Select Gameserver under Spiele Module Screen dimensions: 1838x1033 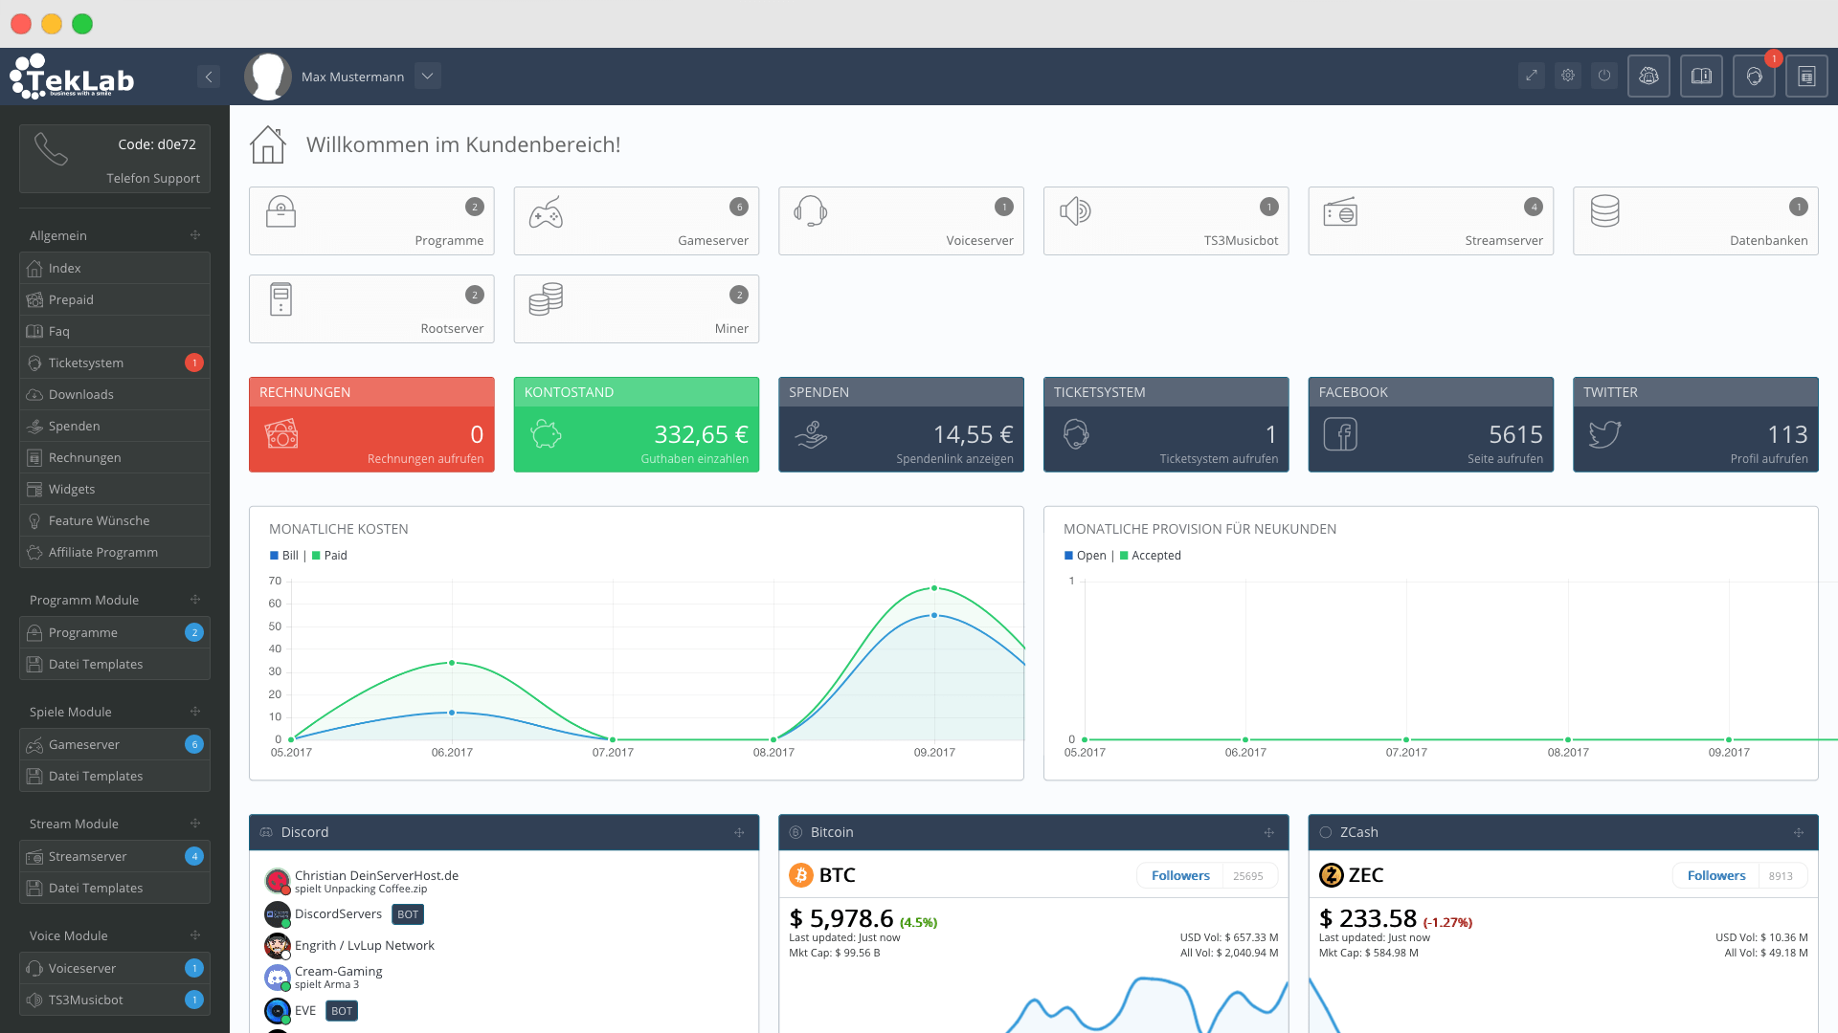click(x=84, y=744)
